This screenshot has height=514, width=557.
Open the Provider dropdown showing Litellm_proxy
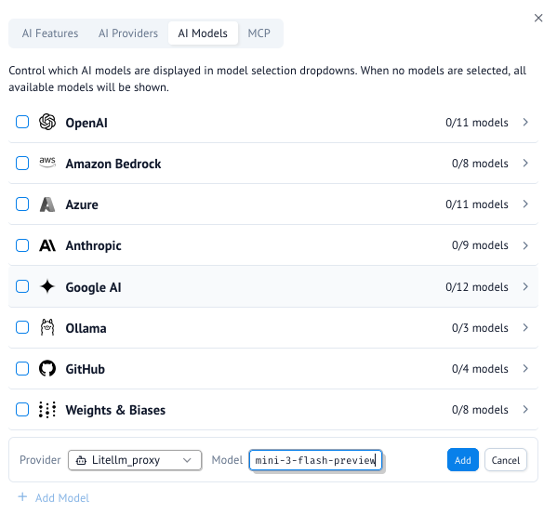(135, 460)
